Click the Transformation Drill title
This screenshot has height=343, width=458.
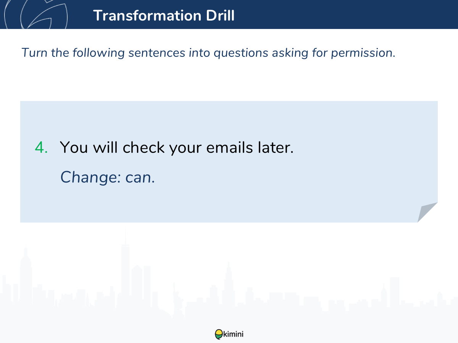164,16
